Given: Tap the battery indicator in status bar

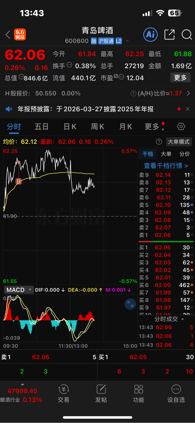Looking at the screenshot, I should click(175, 13).
